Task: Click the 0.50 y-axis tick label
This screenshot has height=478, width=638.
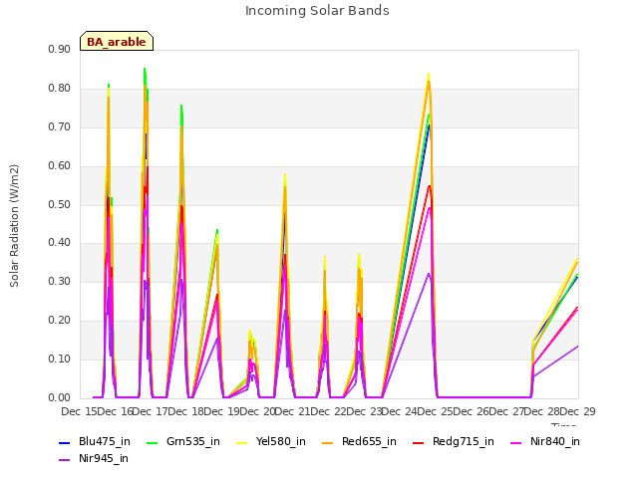Action: [60, 204]
